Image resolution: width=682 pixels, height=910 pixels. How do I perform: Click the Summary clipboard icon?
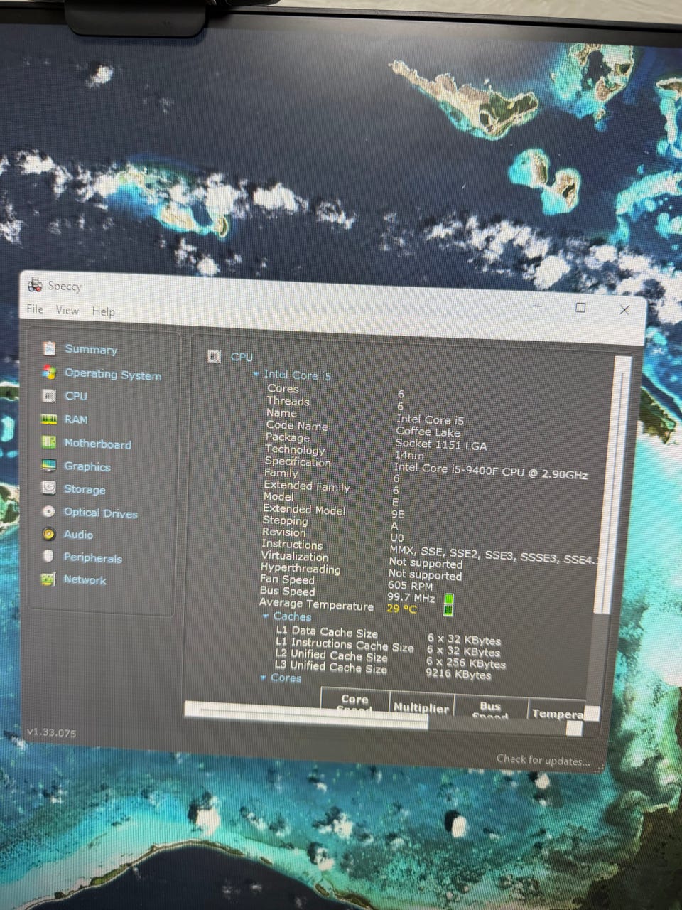(49, 348)
